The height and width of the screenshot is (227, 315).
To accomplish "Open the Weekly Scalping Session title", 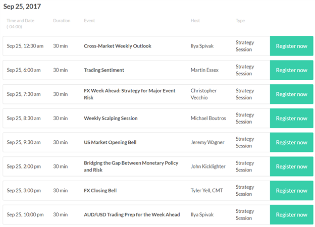I will (x=111, y=118).
